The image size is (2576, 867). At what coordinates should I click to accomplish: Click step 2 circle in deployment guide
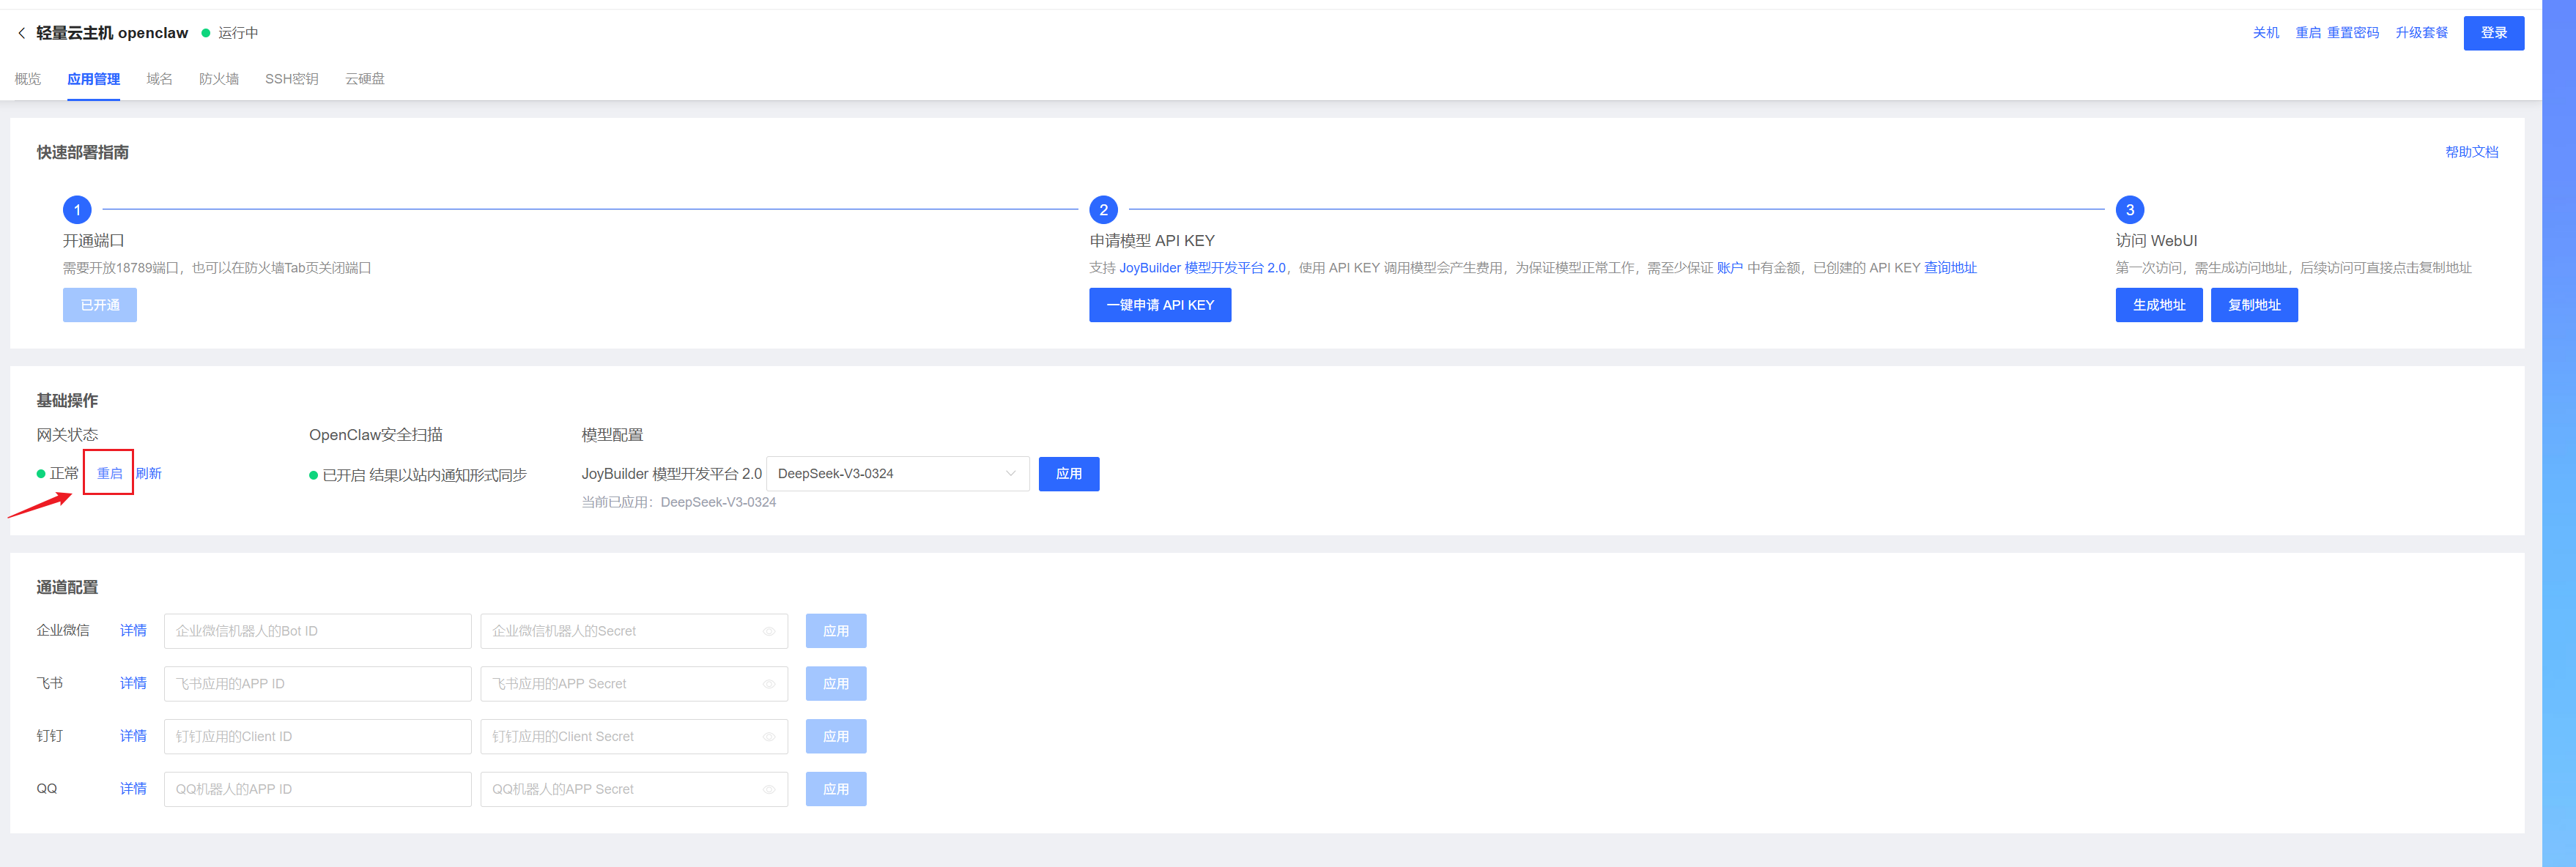click(1103, 210)
